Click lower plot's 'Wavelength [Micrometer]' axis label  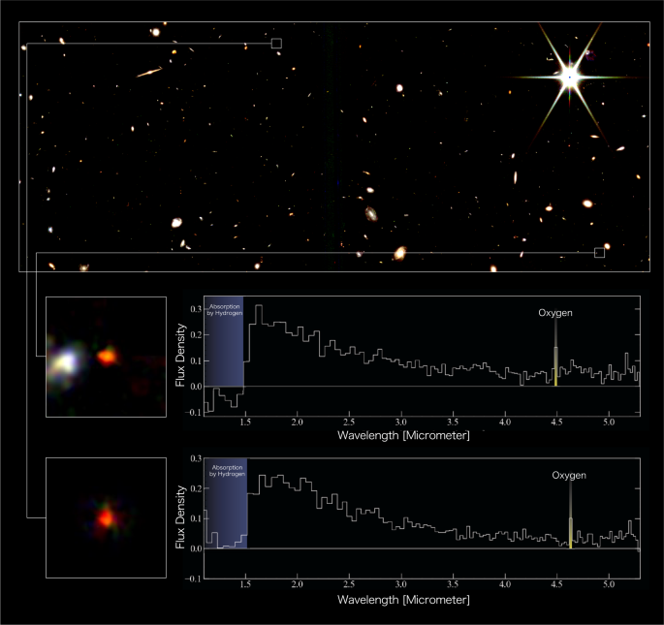coord(403,600)
